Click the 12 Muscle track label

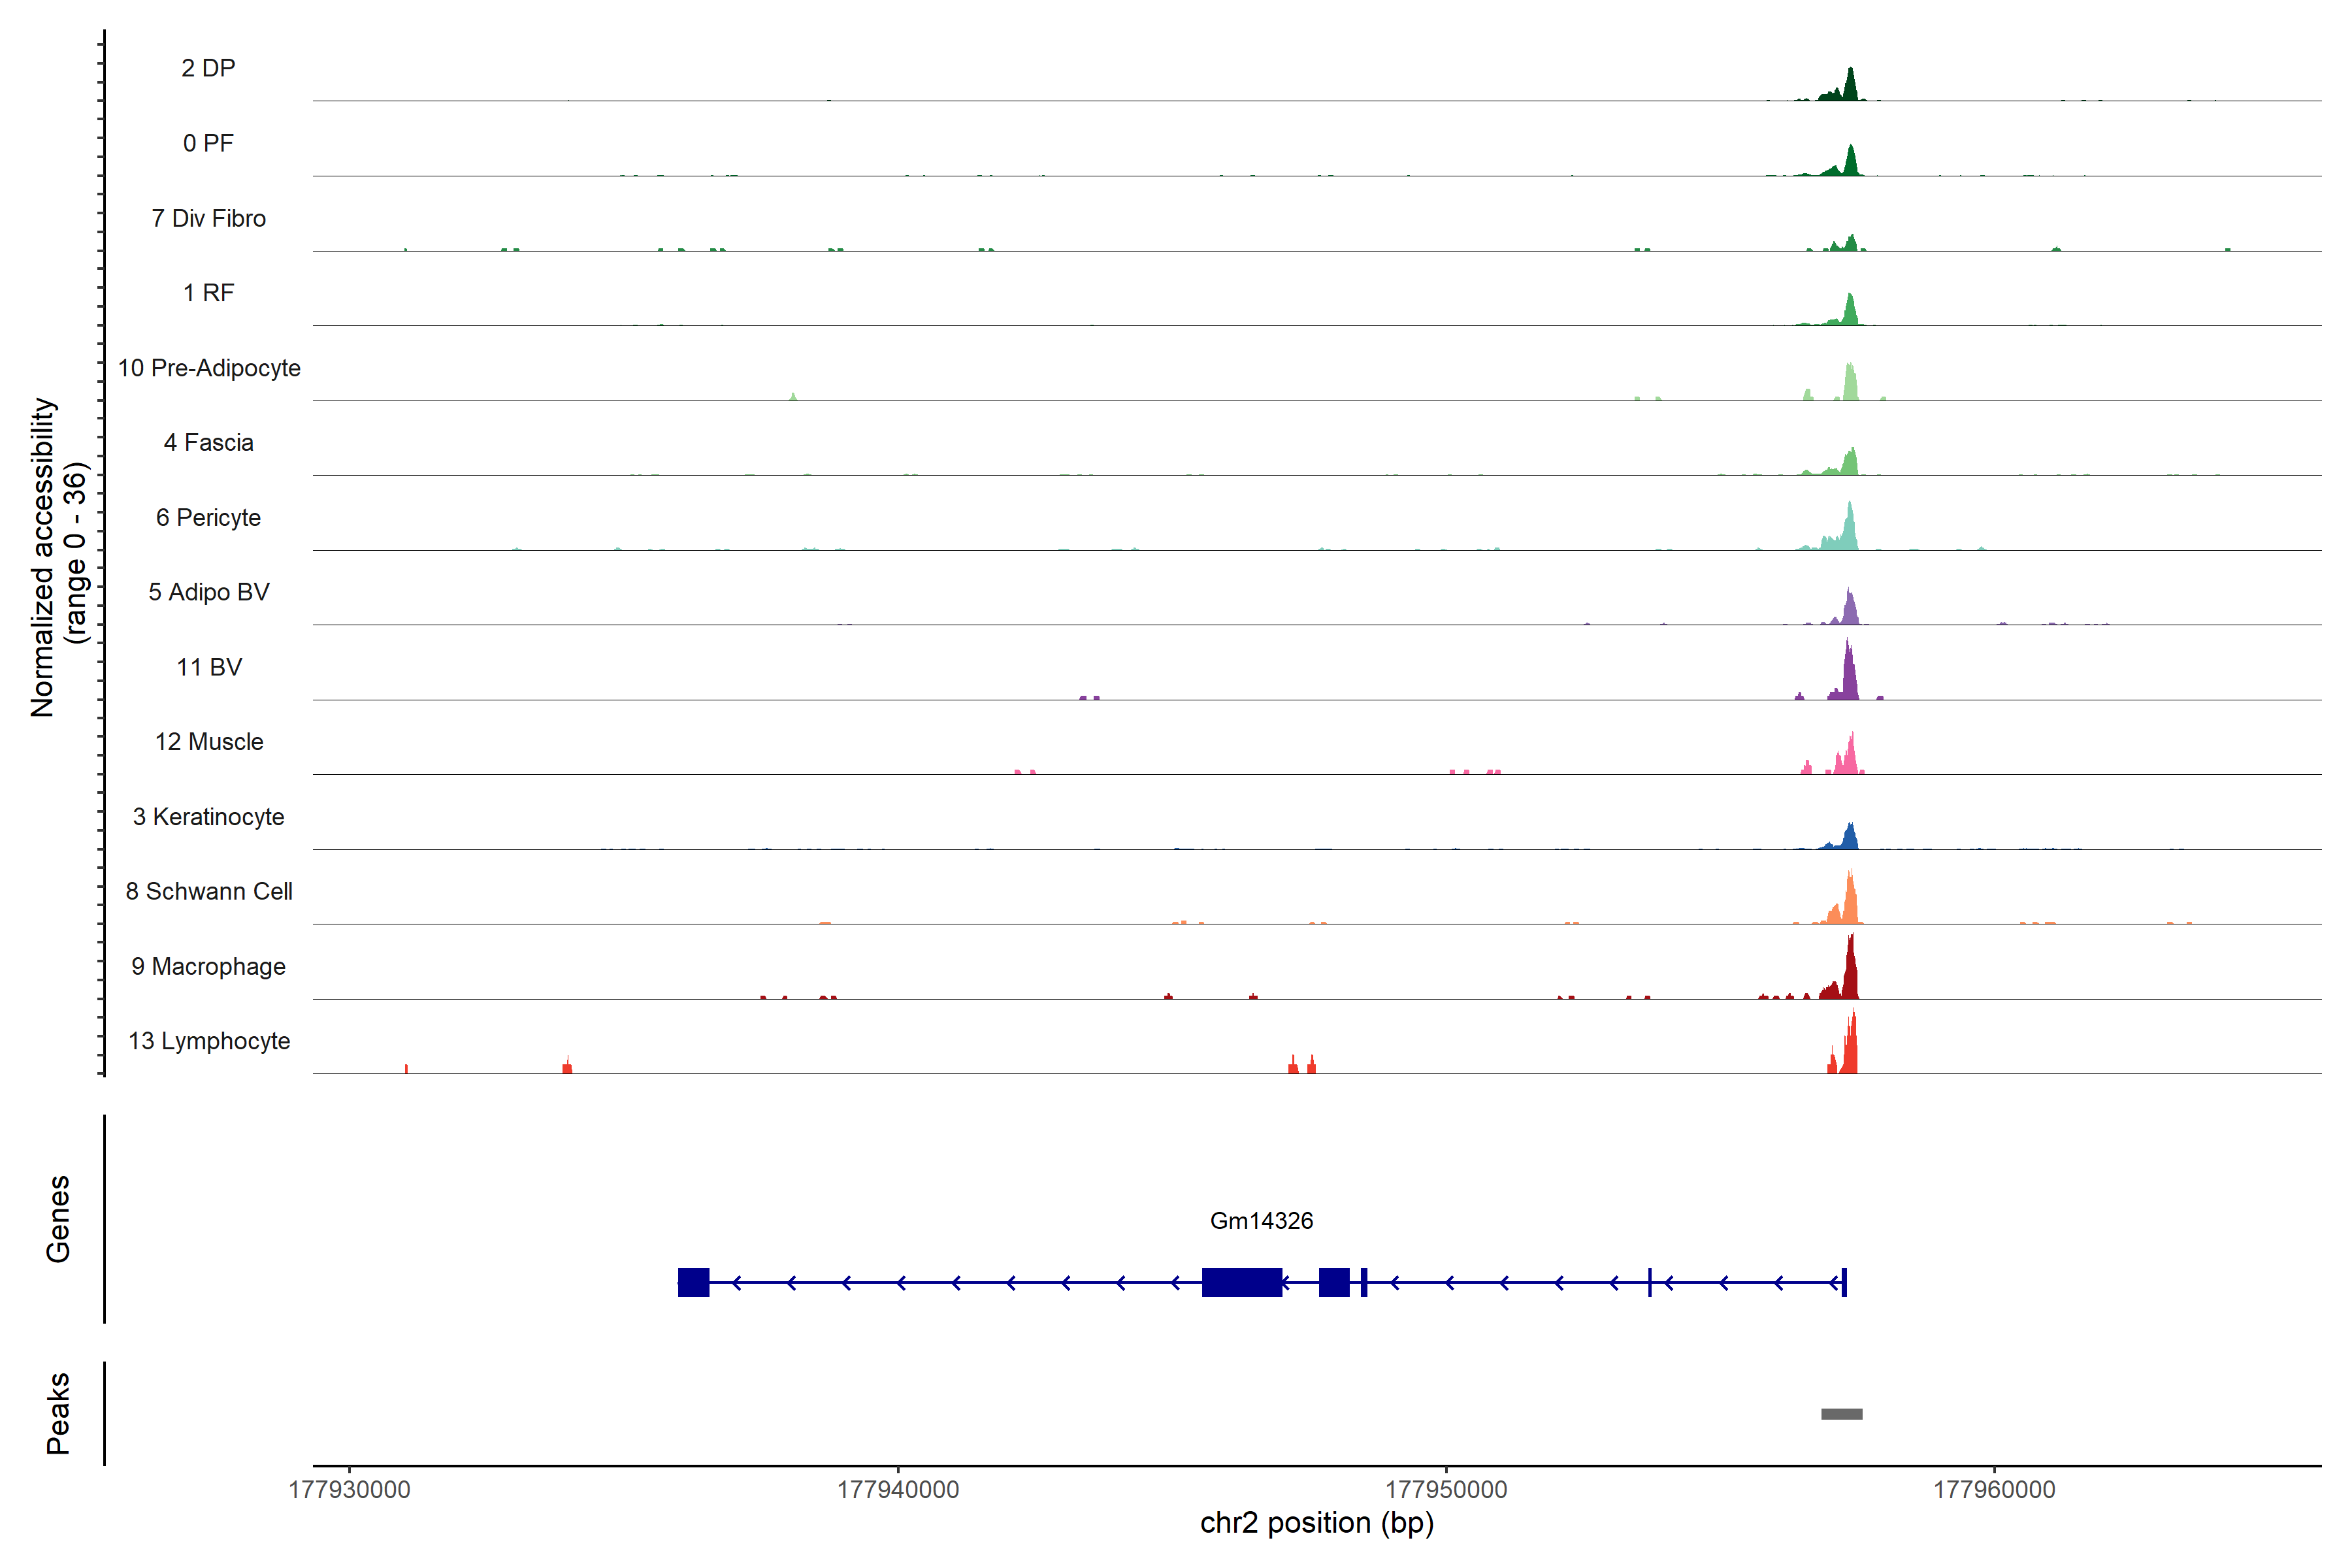tap(209, 742)
